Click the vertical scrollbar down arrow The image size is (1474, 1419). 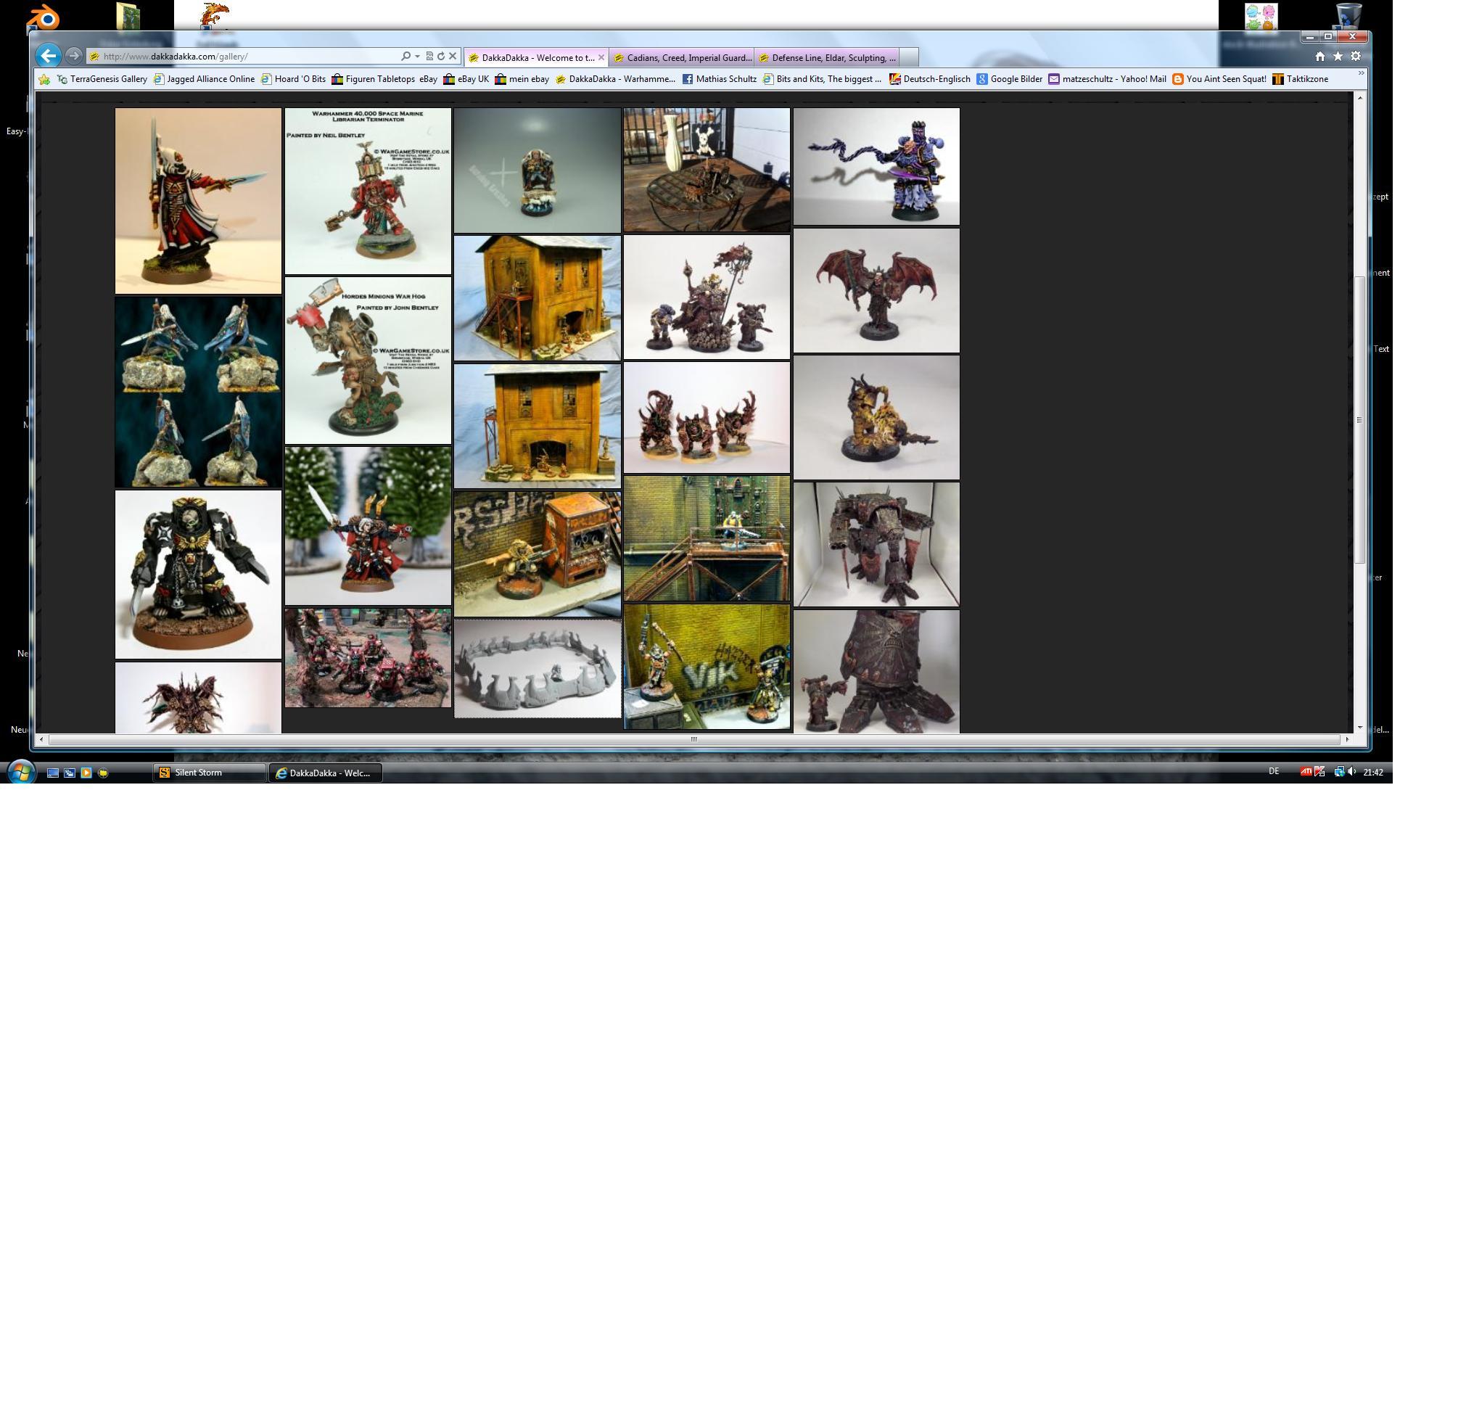[x=1359, y=727]
